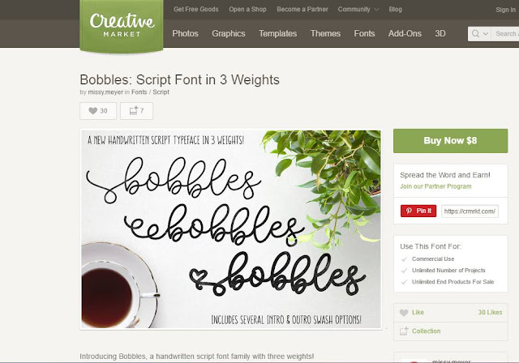Click the Sign In link

(505, 10)
